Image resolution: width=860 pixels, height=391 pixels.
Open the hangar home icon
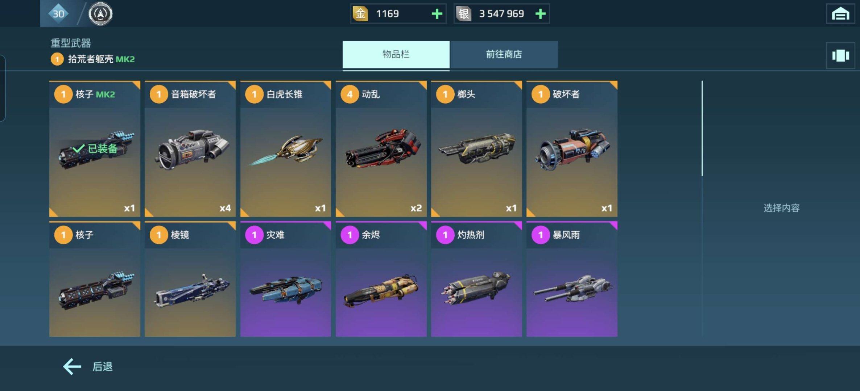pos(840,14)
